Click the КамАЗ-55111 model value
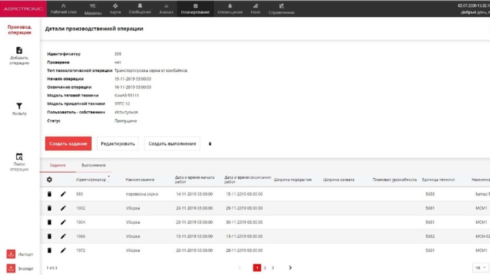 tap(127, 96)
